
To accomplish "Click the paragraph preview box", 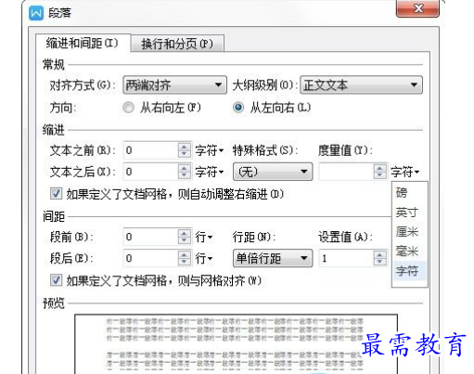I will (236, 344).
